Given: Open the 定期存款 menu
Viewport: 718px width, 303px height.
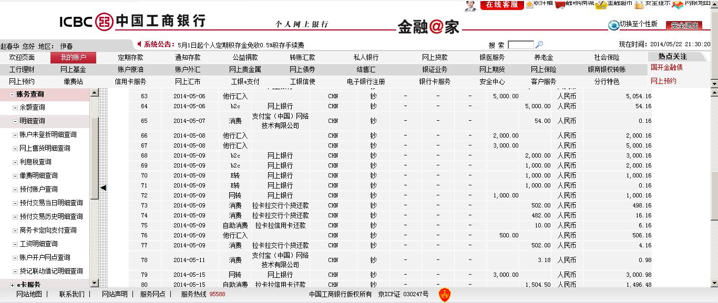Looking at the screenshot, I should click(130, 57).
